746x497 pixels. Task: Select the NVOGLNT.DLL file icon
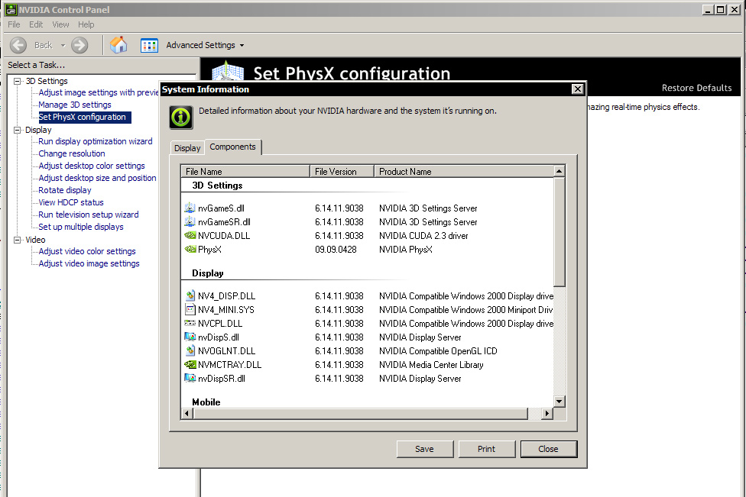tap(190, 350)
